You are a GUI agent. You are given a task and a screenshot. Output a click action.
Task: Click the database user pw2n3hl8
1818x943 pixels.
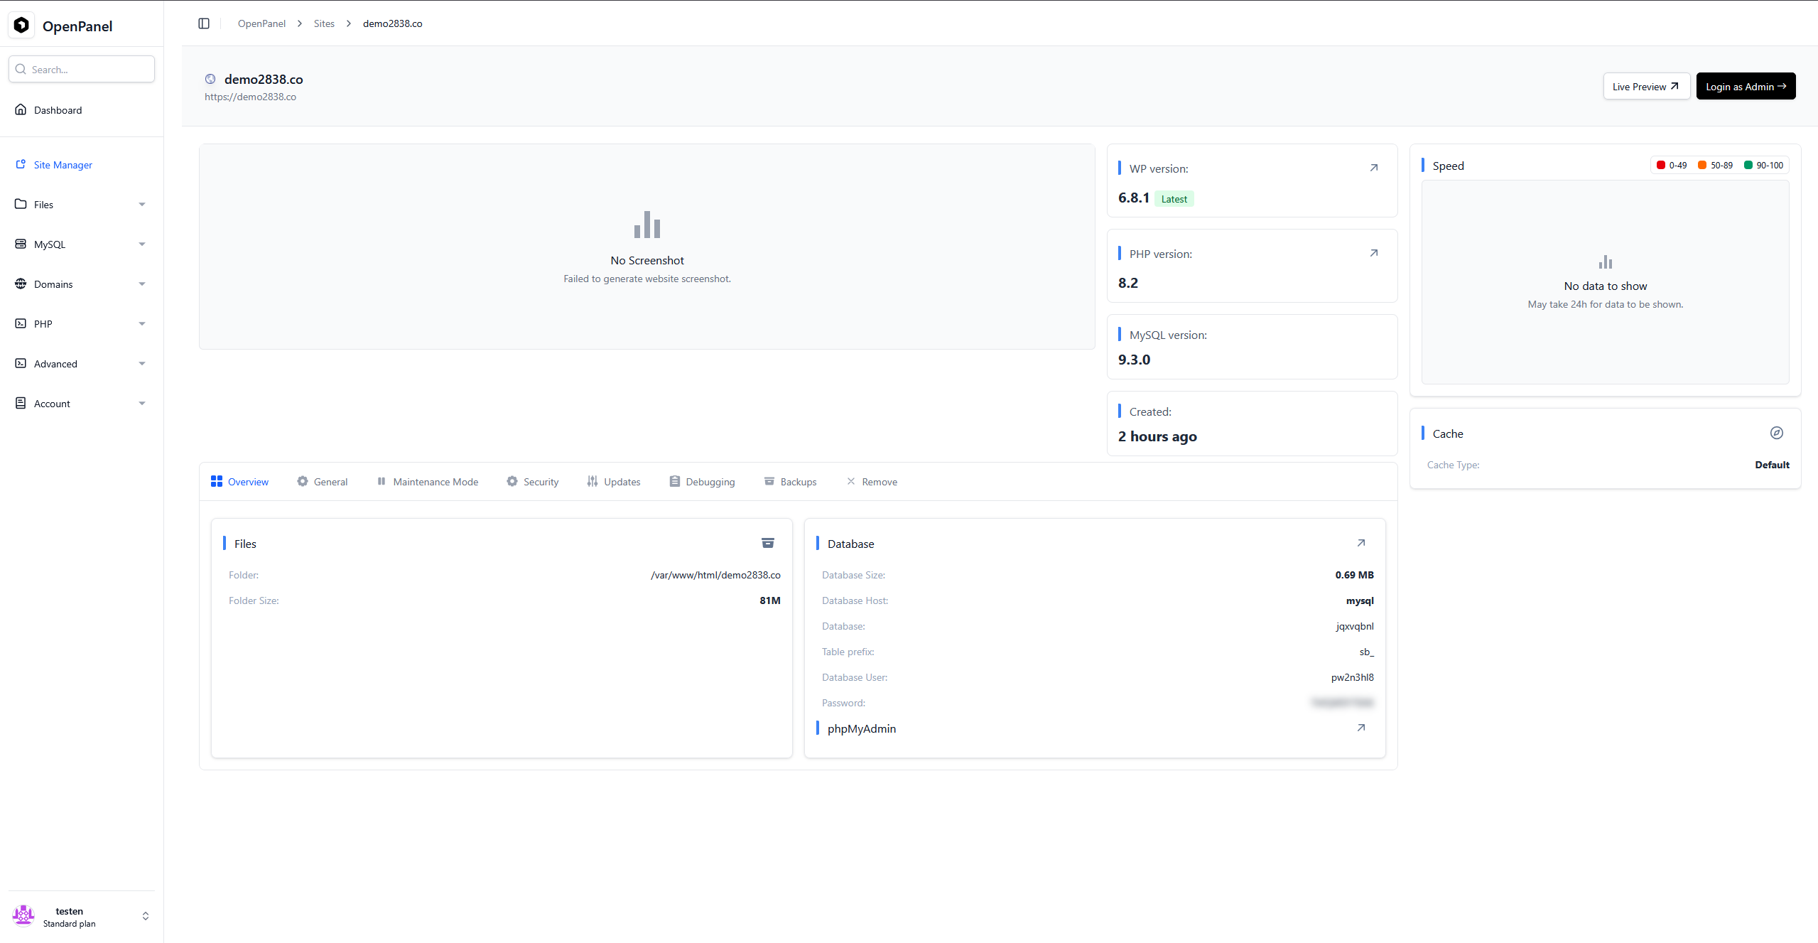(x=1353, y=677)
